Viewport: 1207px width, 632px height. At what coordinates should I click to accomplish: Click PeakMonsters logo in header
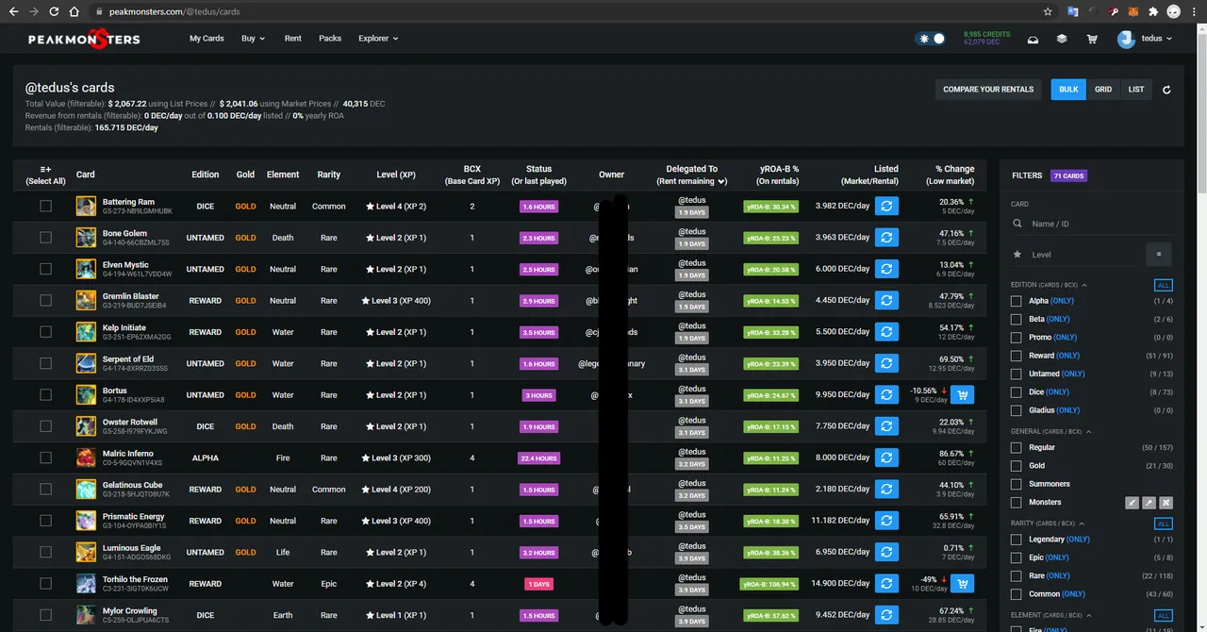(x=84, y=39)
